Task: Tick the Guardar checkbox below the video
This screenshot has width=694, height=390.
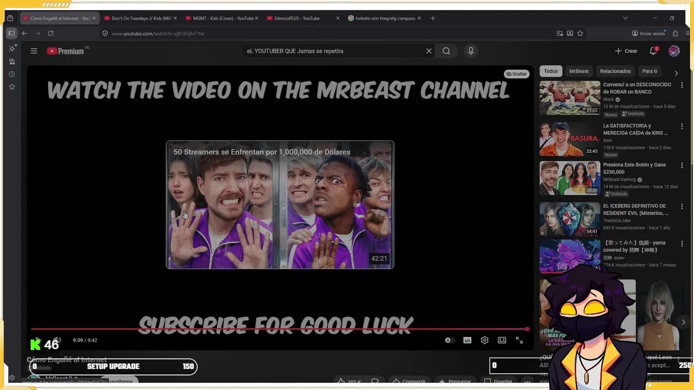Action: (x=487, y=381)
